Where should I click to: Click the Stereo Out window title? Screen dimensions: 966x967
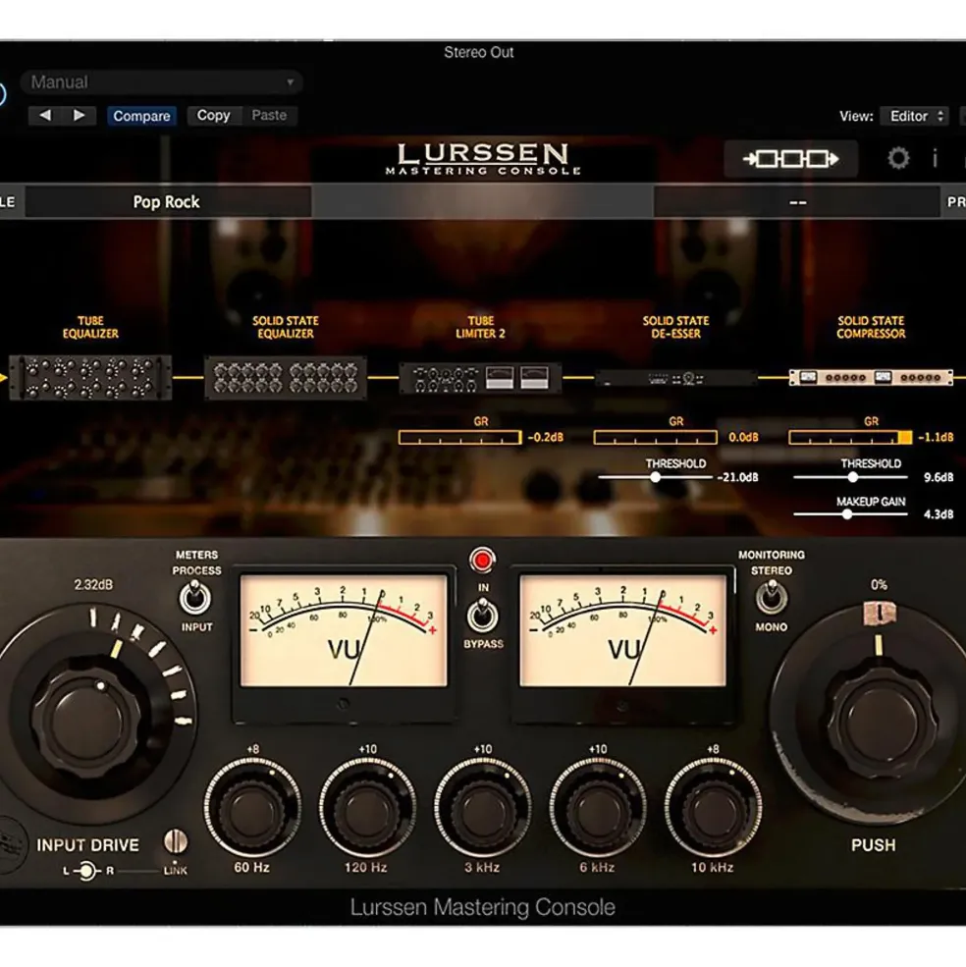click(x=479, y=52)
